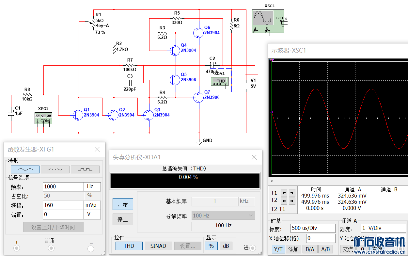Viewport: 408px width, 256px height.
Task: Open the 分解频率 100 Hz dropdown
Action: click(223, 216)
